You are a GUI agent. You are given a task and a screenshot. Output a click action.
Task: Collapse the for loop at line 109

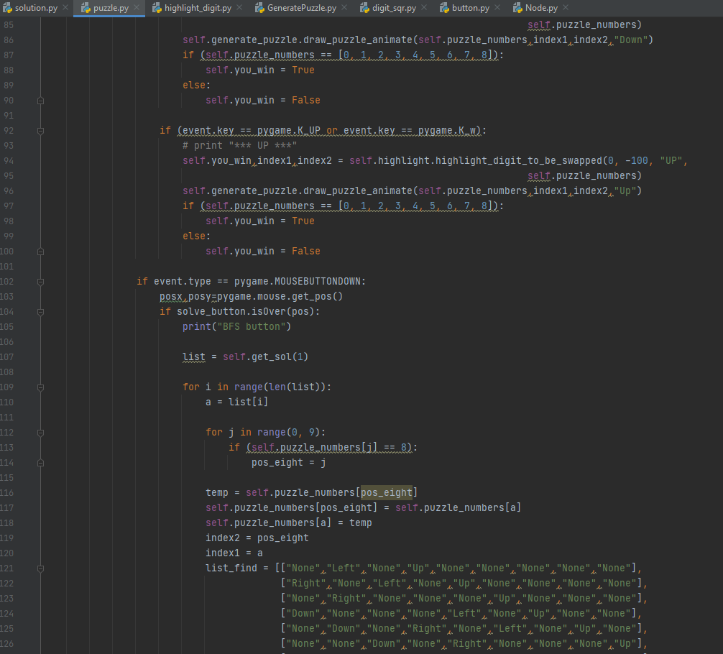pos(41,387)
